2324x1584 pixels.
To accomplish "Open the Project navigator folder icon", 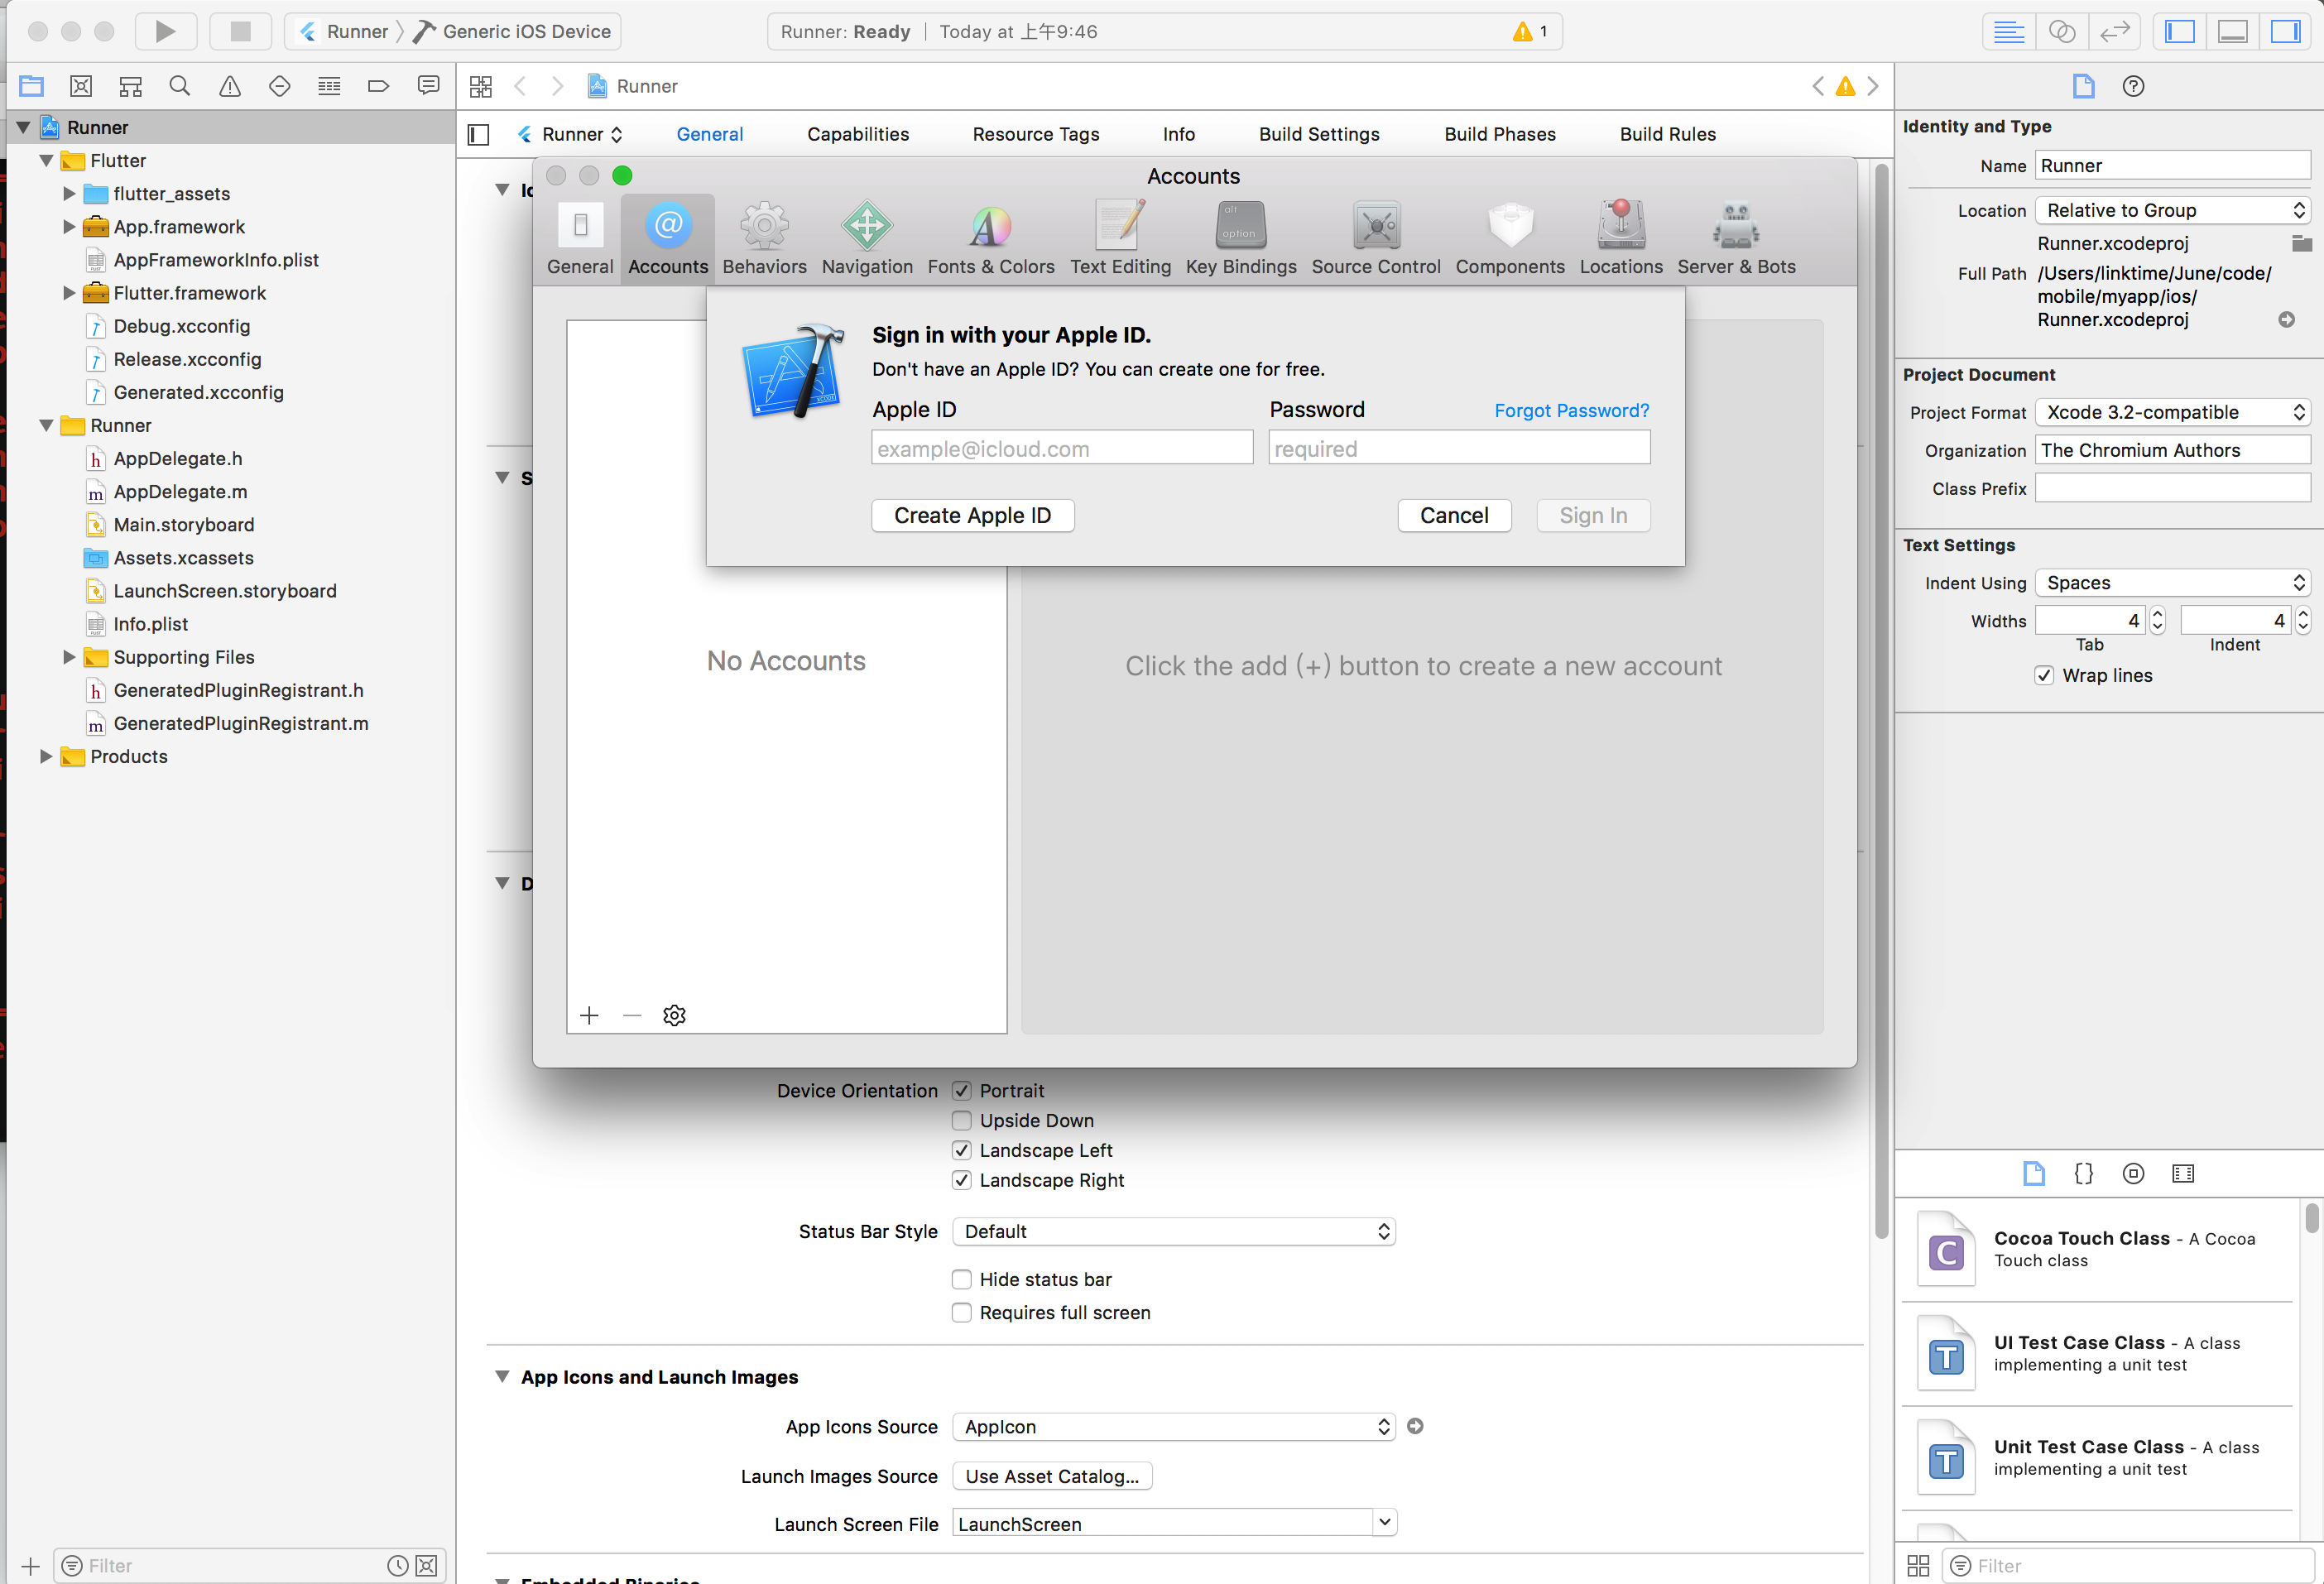I will 31,86.
